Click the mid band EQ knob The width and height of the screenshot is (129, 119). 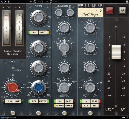click(x=38, y=48)
